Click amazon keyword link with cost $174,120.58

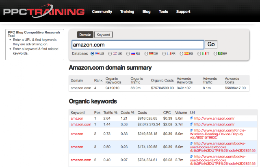point(77,147)
